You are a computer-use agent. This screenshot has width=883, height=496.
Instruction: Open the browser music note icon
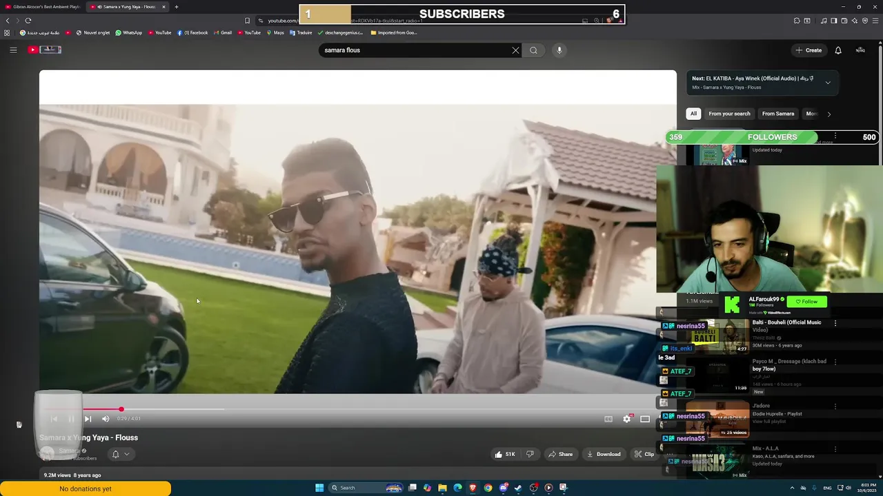(x=824, y=21)
